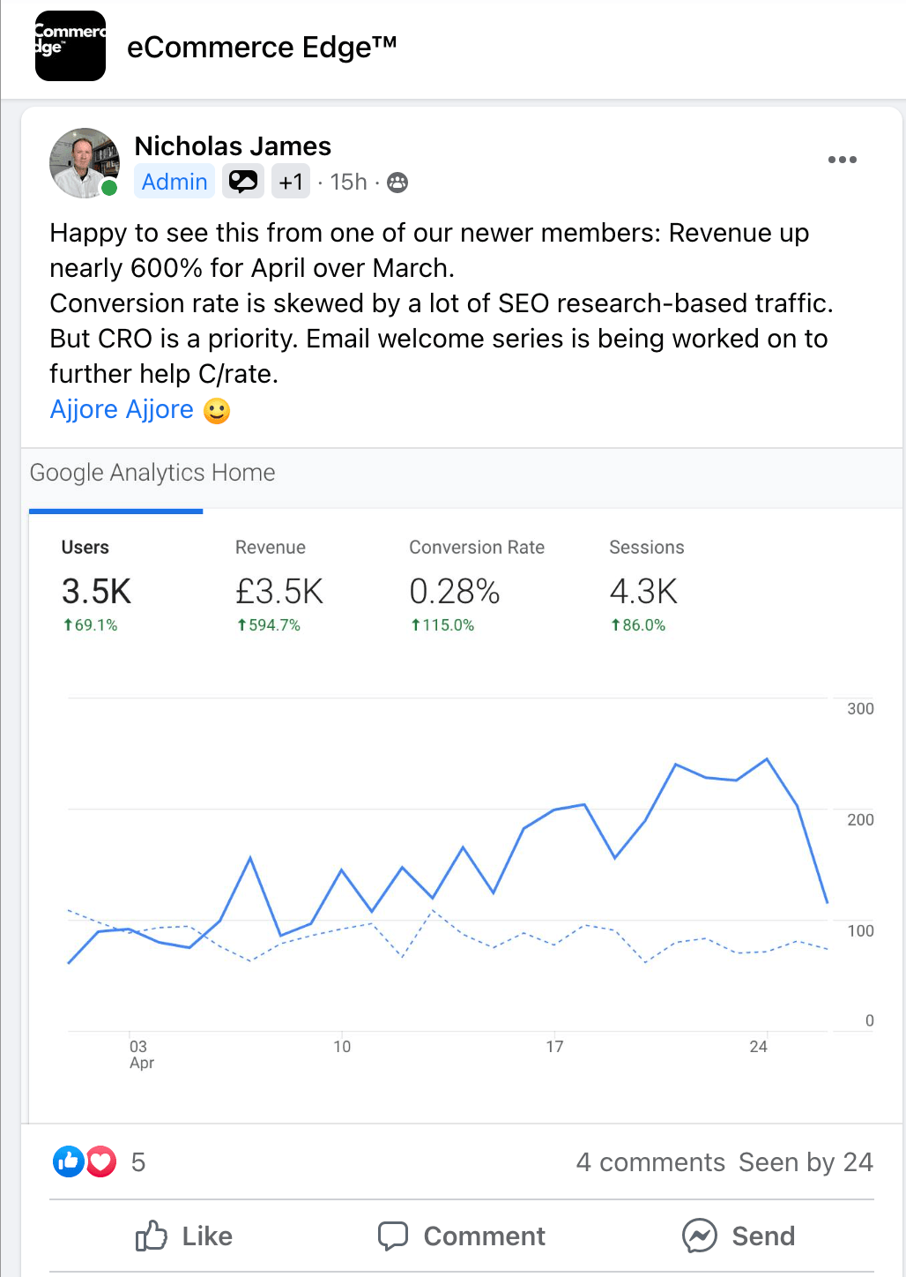
Task: Like the post with thumbs-up button
Action: [183, 1236]
